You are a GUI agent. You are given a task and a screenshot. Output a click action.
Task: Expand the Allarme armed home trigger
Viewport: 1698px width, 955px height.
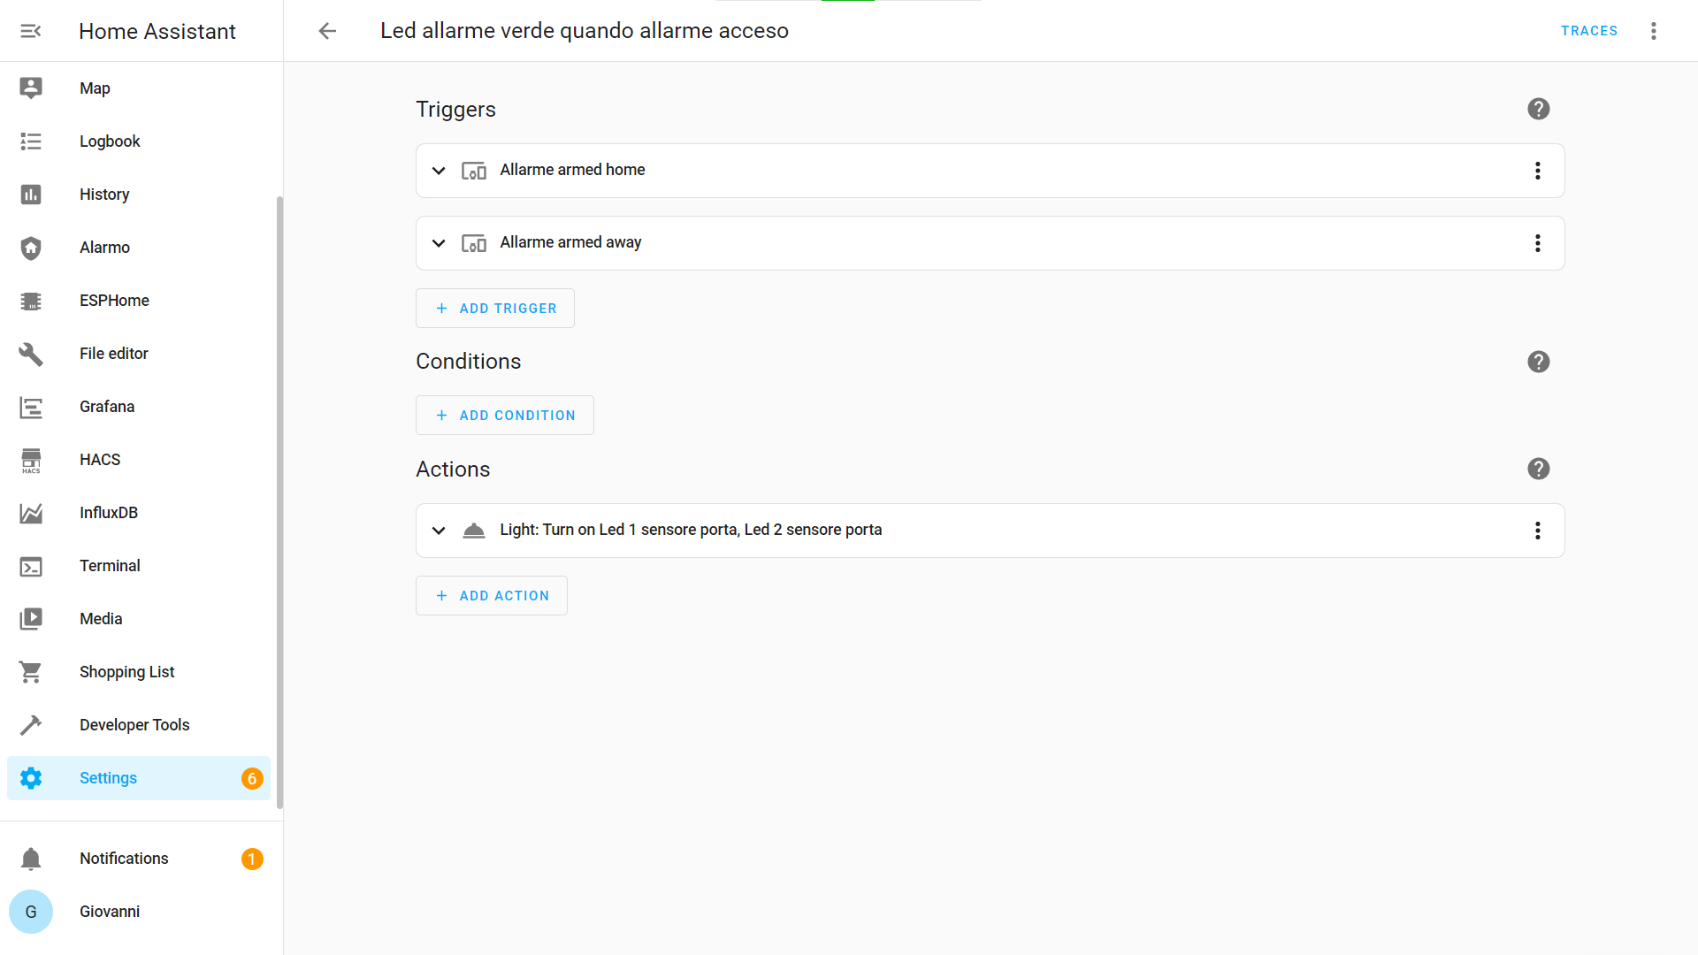[439, 171]
